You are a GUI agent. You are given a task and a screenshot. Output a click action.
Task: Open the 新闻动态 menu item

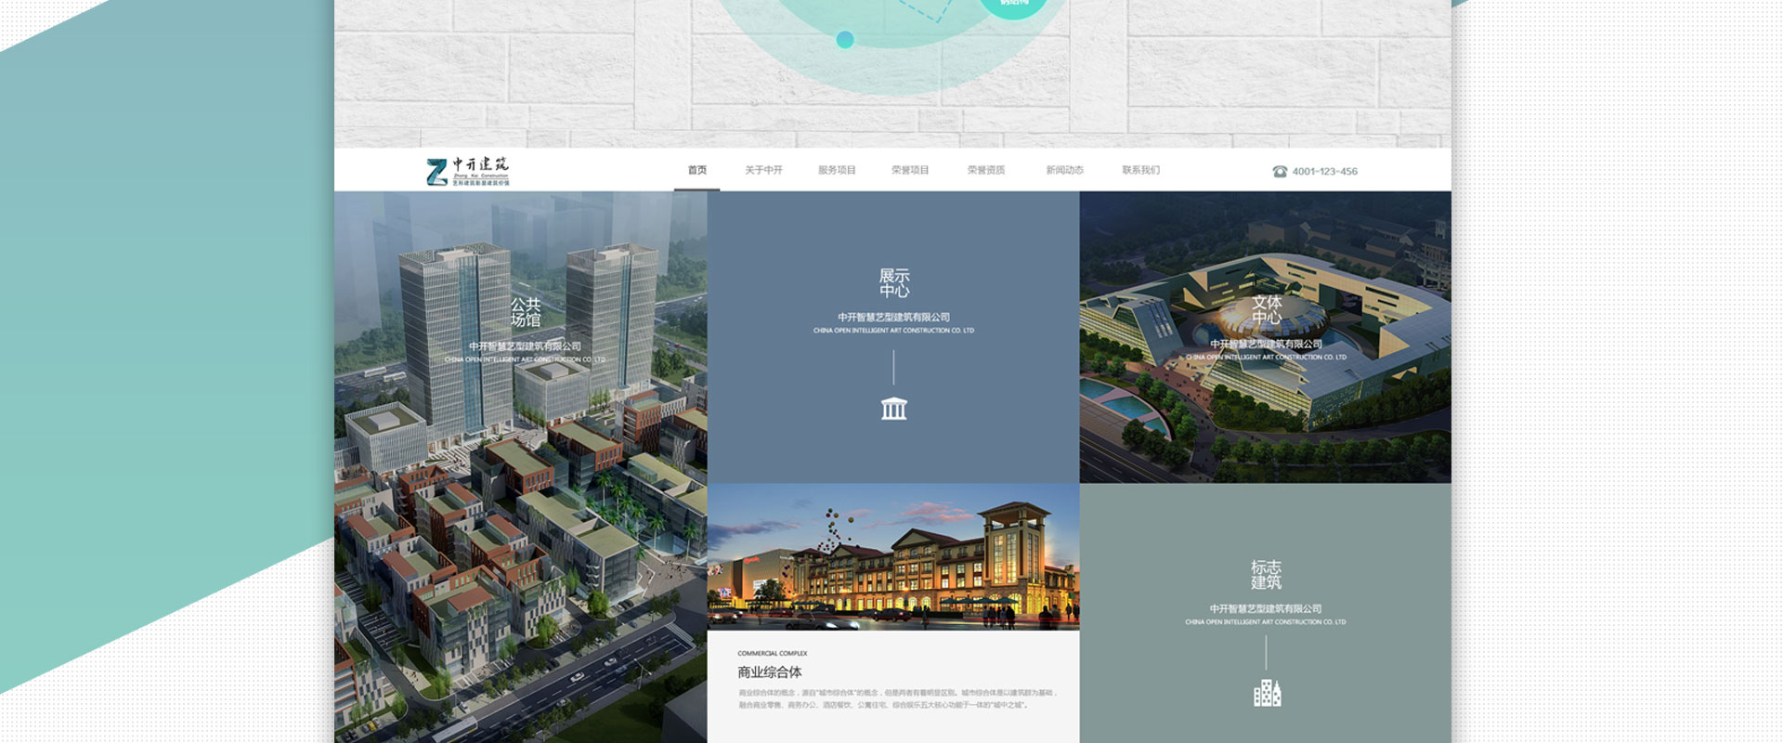(x=1064, y=170)
